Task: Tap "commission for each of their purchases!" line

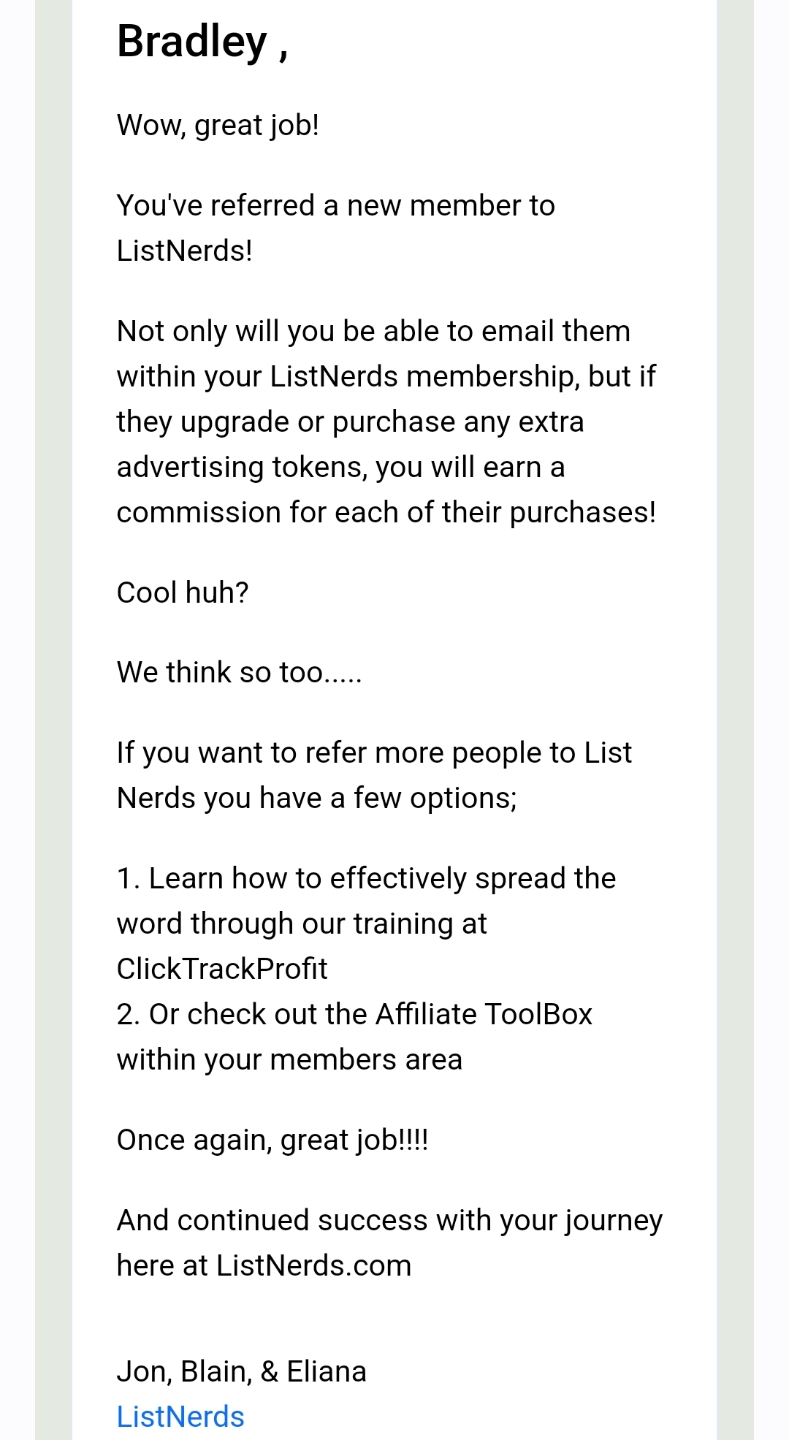Action: [386, 513]
